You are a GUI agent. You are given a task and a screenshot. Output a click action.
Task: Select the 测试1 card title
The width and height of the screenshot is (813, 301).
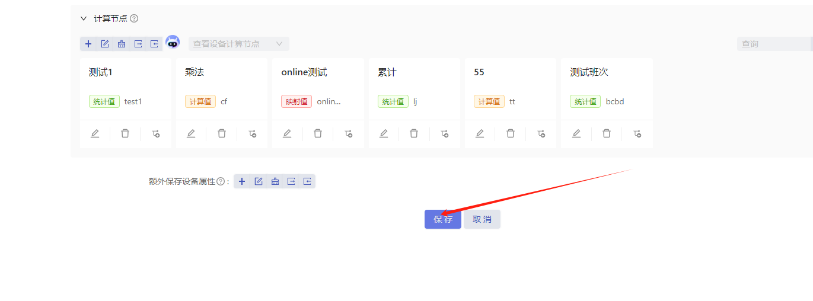pos(101,72)
